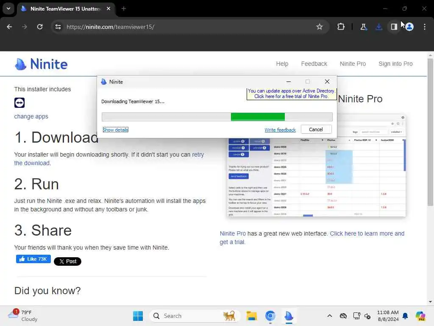434x326 pixels.
Task: Expand the hidden system tray icons chevron
Action: tap(329, 316)
